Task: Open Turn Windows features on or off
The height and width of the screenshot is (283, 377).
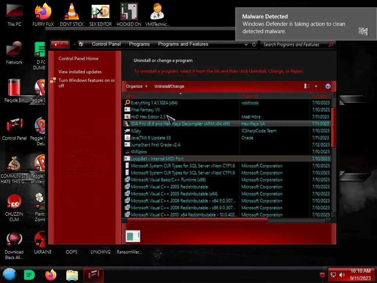Action: [87, 83]
